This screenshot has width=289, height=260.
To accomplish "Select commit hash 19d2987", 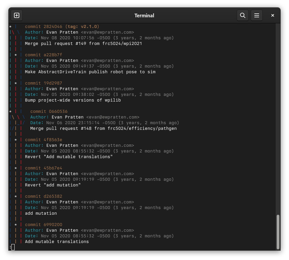I will [53, 83].
